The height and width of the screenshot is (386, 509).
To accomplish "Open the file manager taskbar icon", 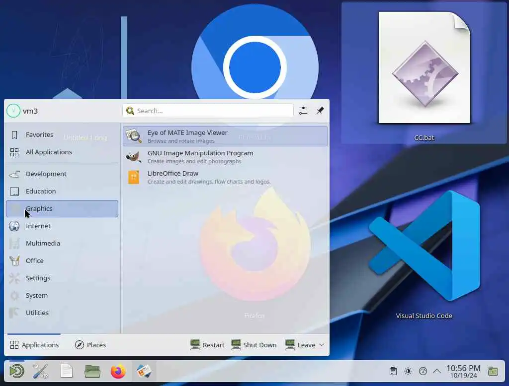I will coord(92,372).
